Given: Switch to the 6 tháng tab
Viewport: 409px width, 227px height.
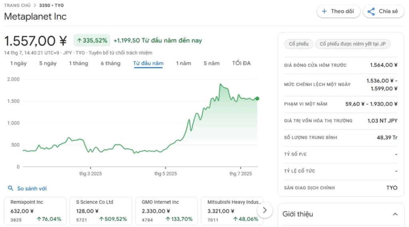Looking at the screenshot, I should [x=111, y=63].
